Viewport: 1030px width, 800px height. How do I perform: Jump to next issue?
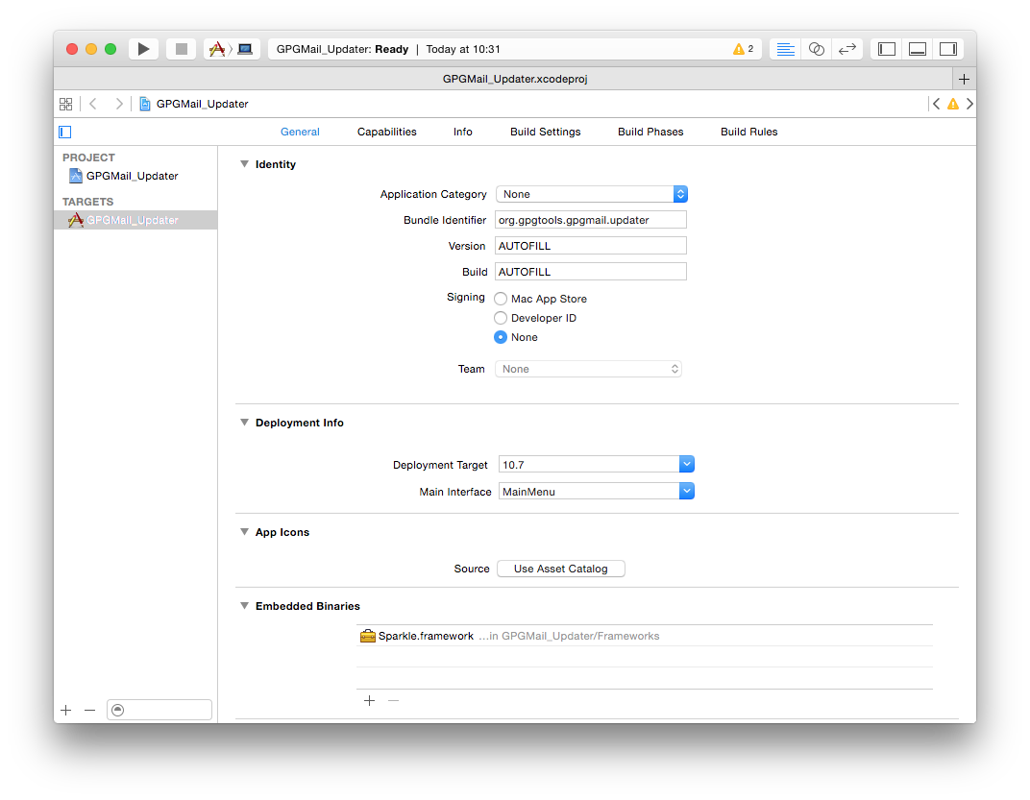[x=969, y=104]
